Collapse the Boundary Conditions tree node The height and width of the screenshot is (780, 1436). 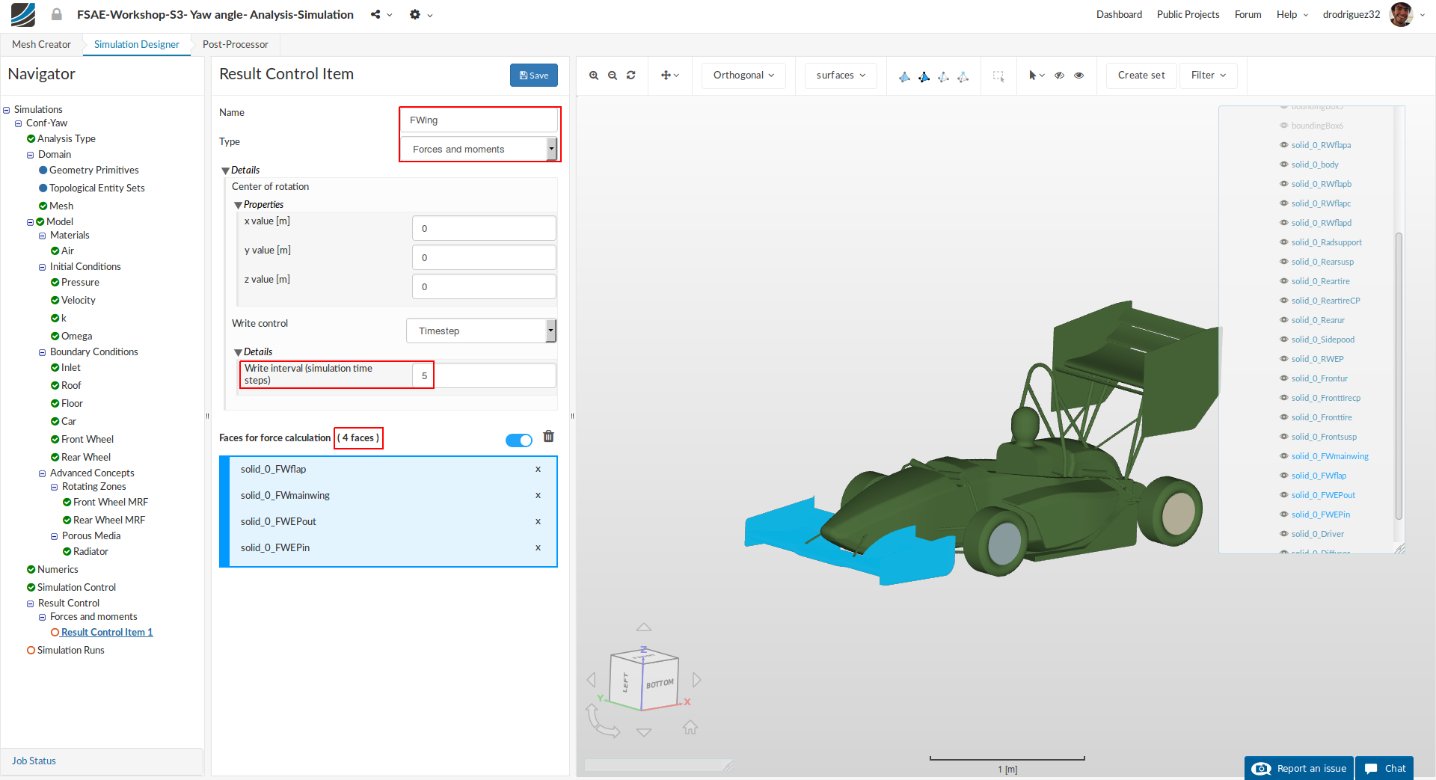(43, 352)
